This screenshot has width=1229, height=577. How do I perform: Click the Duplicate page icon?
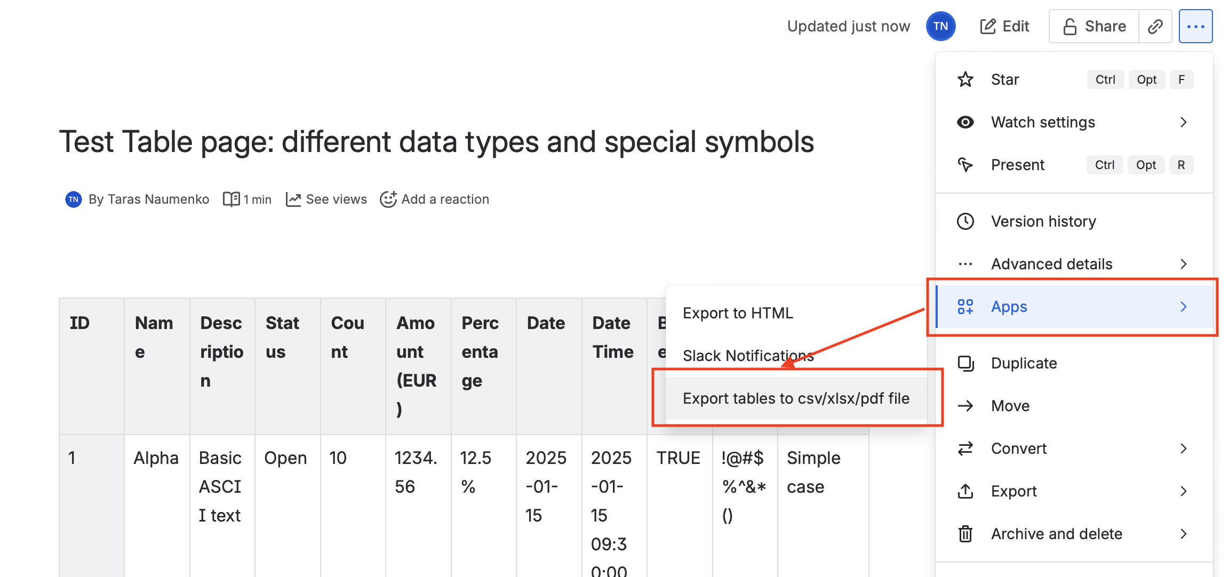click(965, 363)
